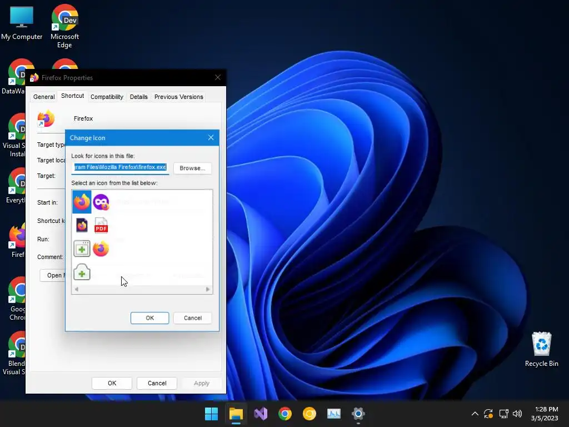Image resolution: width=569 pixels, height=427 pixels.
Task: Close the Firefox Properties window
Action: [x=218, y=77]
